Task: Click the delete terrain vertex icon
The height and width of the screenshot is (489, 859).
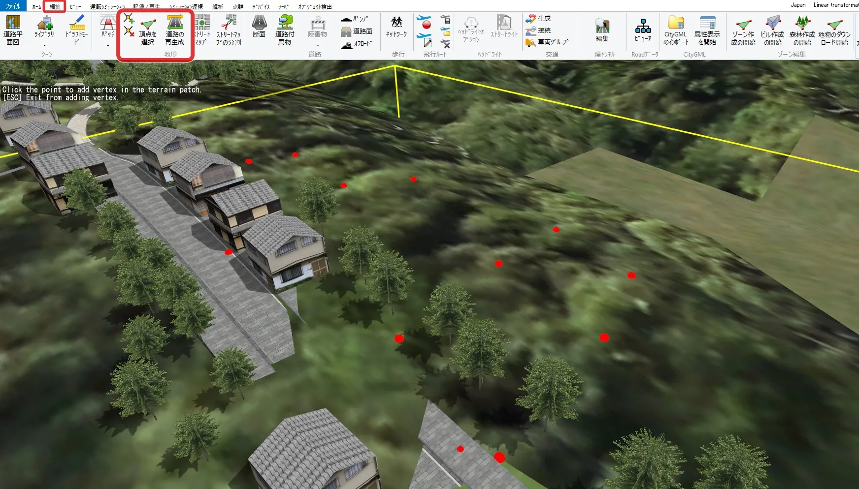Action: pyautogui.click(x=129, y=31)
